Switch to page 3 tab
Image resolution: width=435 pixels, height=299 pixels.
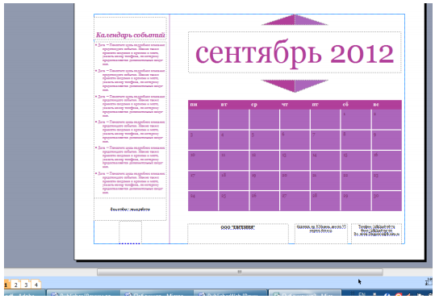click(26, 284)
